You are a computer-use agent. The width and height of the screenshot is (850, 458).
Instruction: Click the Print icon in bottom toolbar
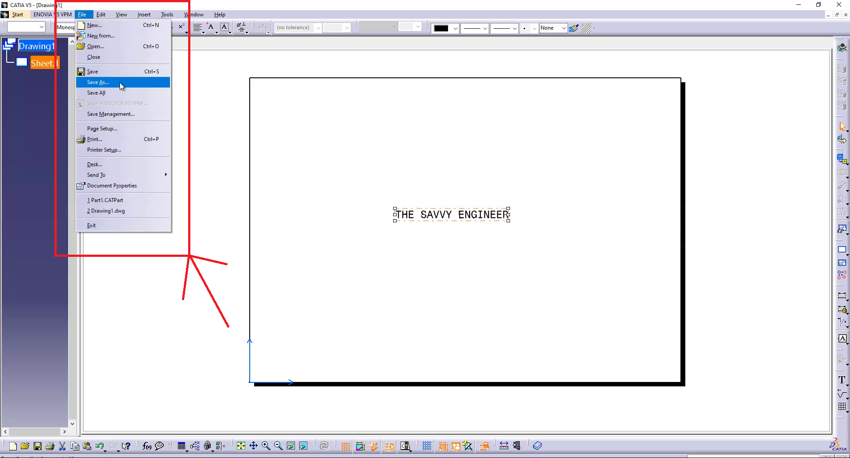point(50,446)
